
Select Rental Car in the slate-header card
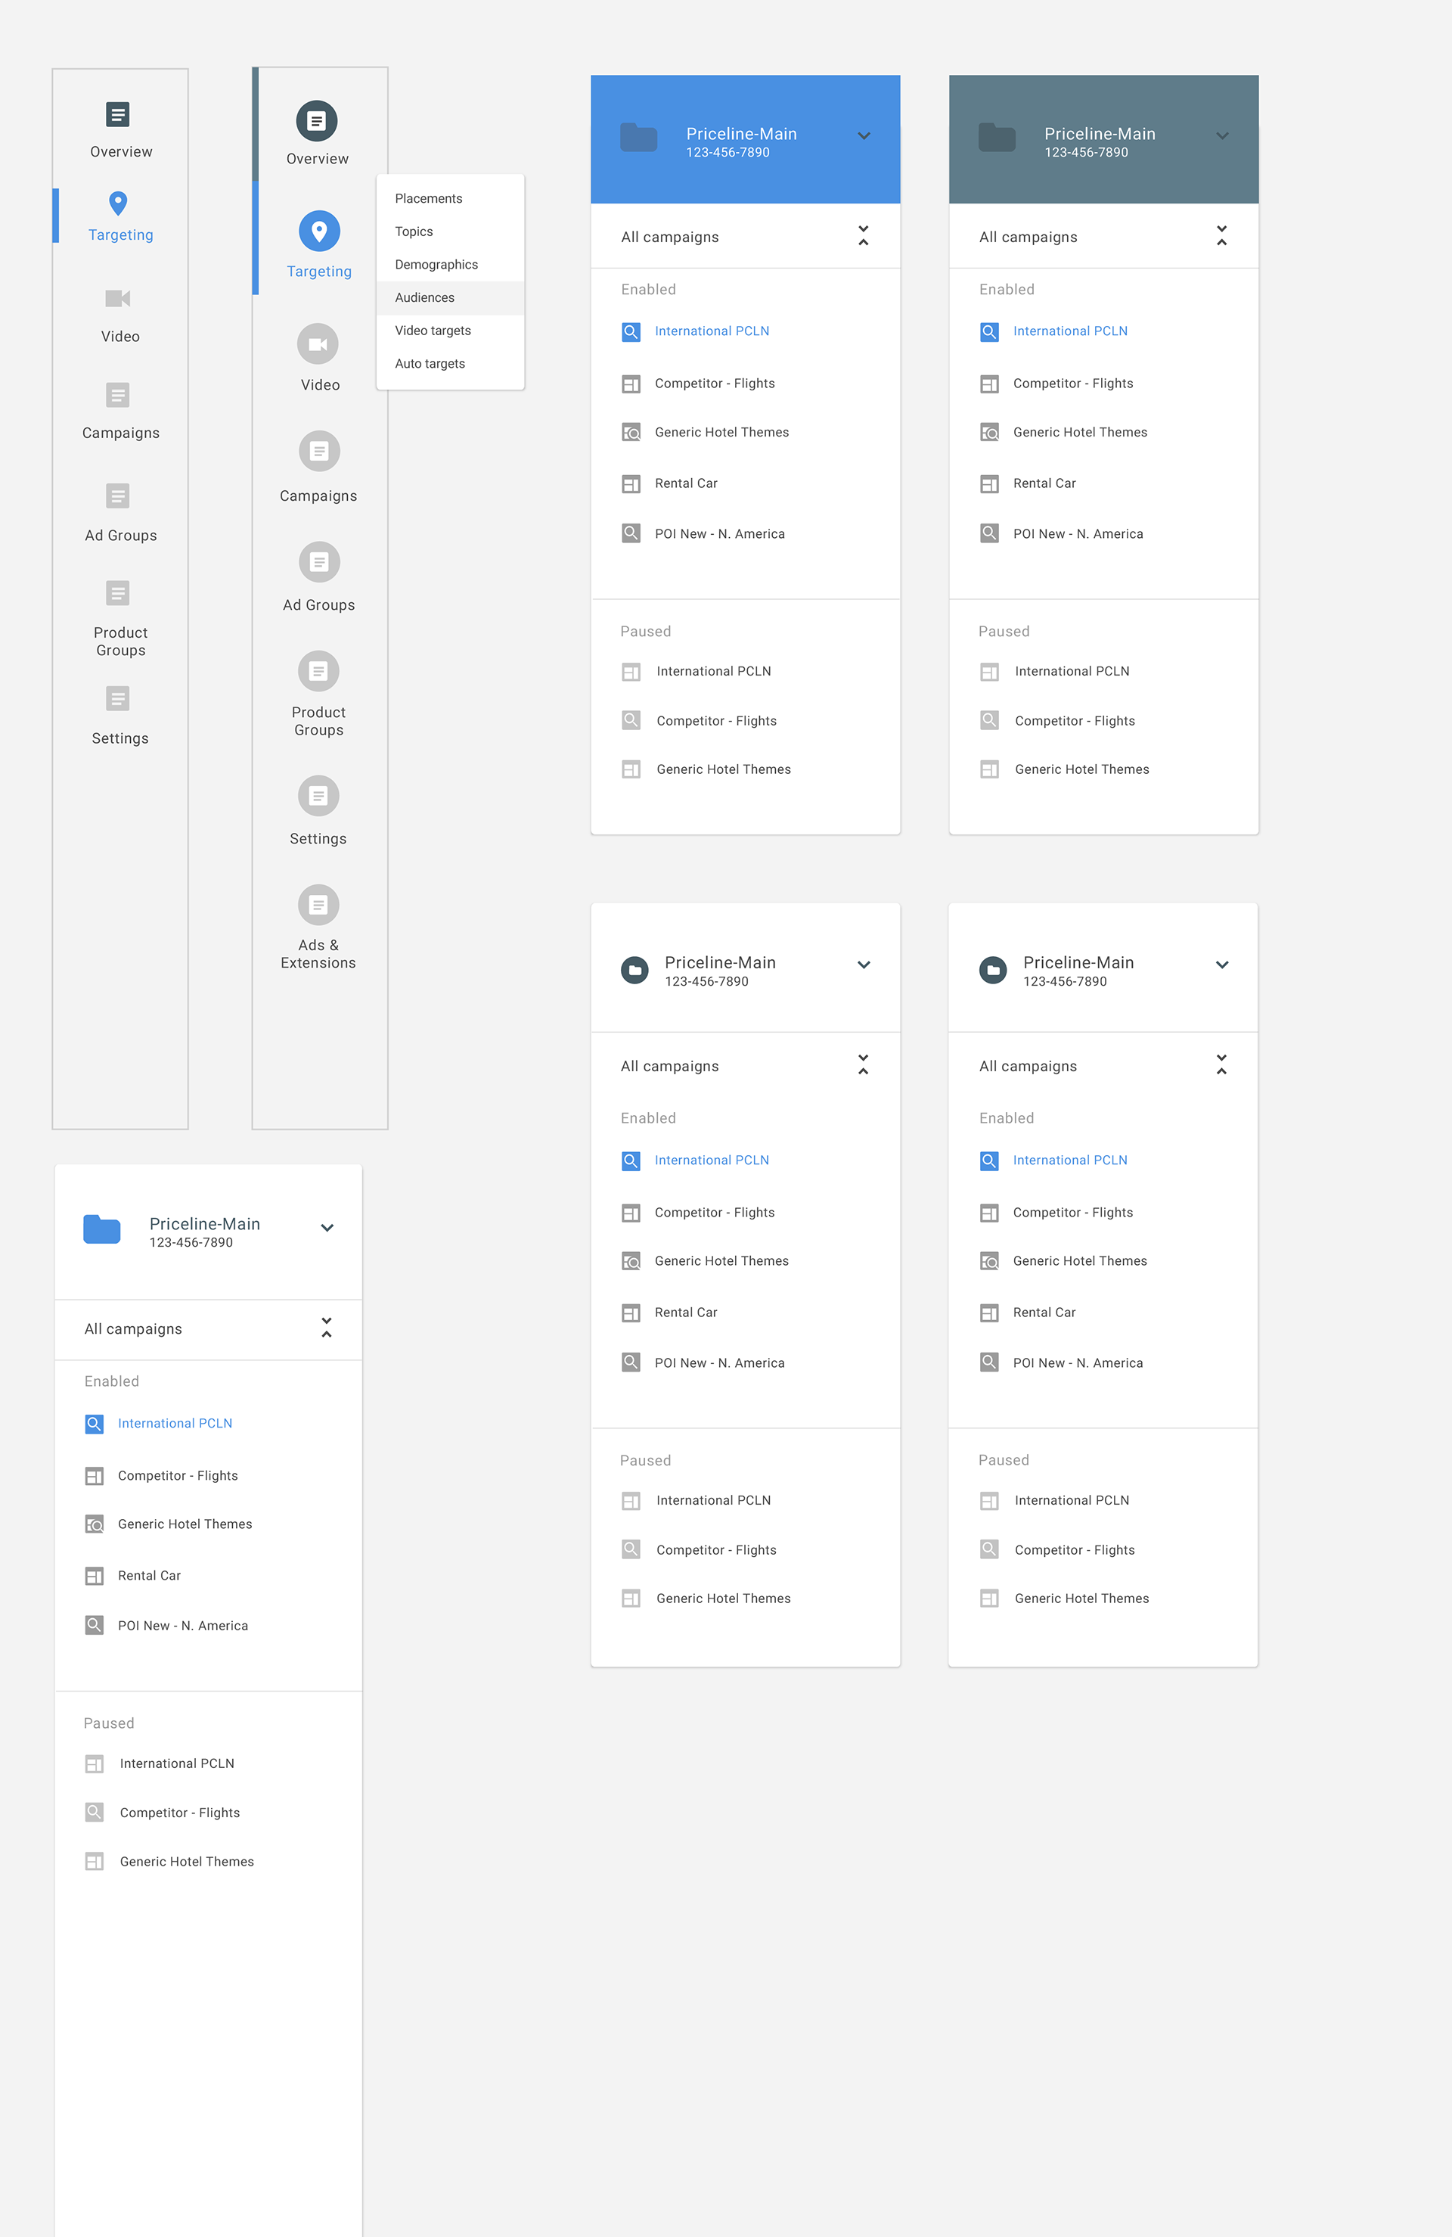click(x=1044, y=483)
